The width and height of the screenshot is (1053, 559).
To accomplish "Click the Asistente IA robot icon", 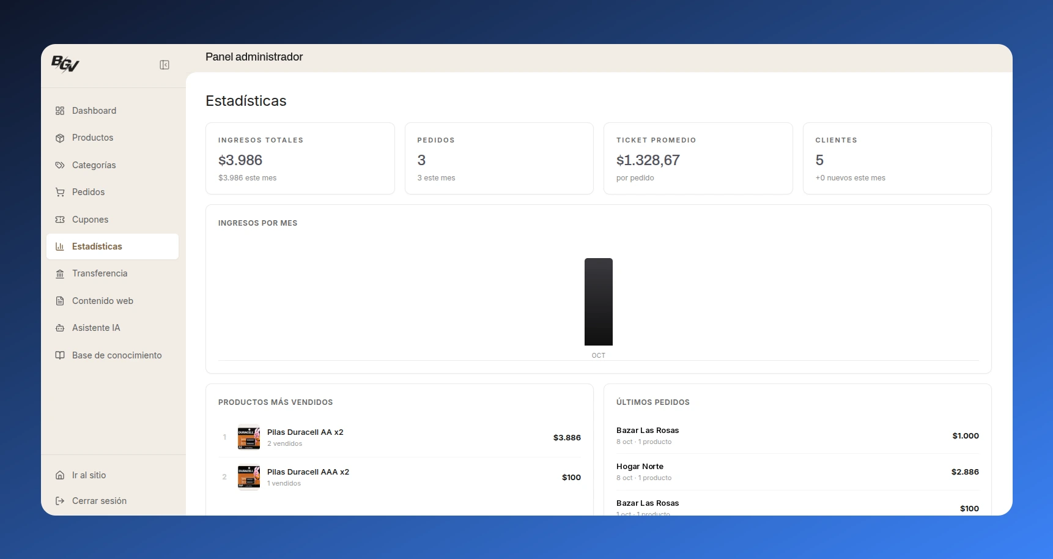I will tap(60, 328).
